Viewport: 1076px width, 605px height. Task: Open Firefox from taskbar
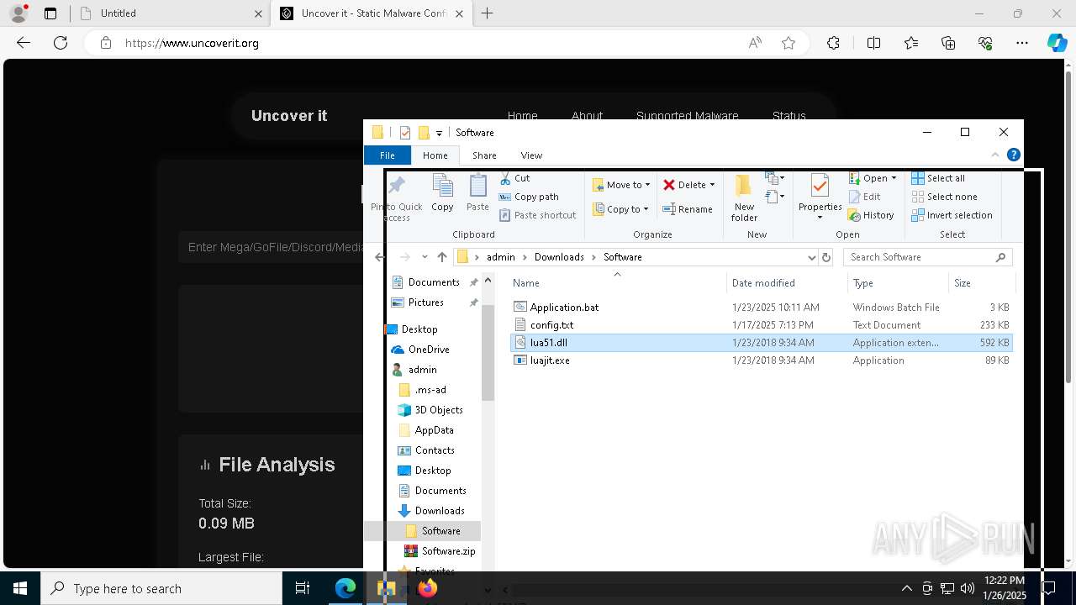coord(428,588)
